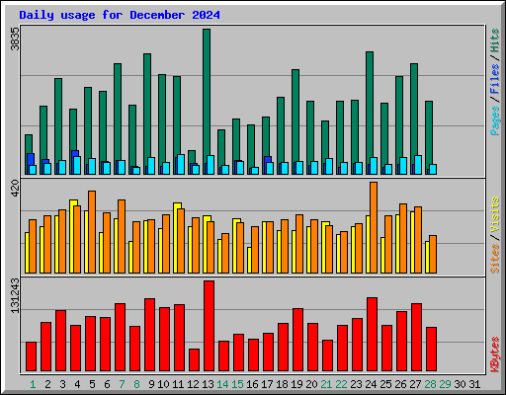The image size is (506, 395).
Task: Click the blue Files legend label
Action: [x=494, y=79]
